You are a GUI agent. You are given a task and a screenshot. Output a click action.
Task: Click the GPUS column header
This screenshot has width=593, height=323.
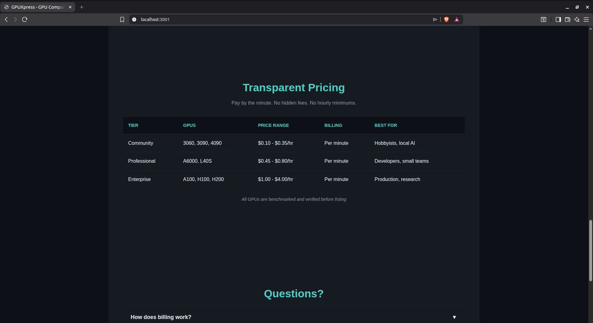(189, 126)
